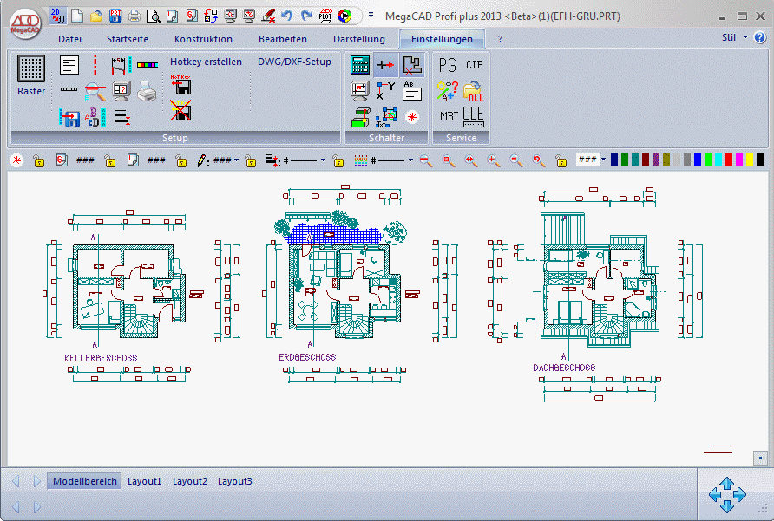
Task: Switch to the Startseite tab
Action: pyautogui.click(x=128, y=39)
